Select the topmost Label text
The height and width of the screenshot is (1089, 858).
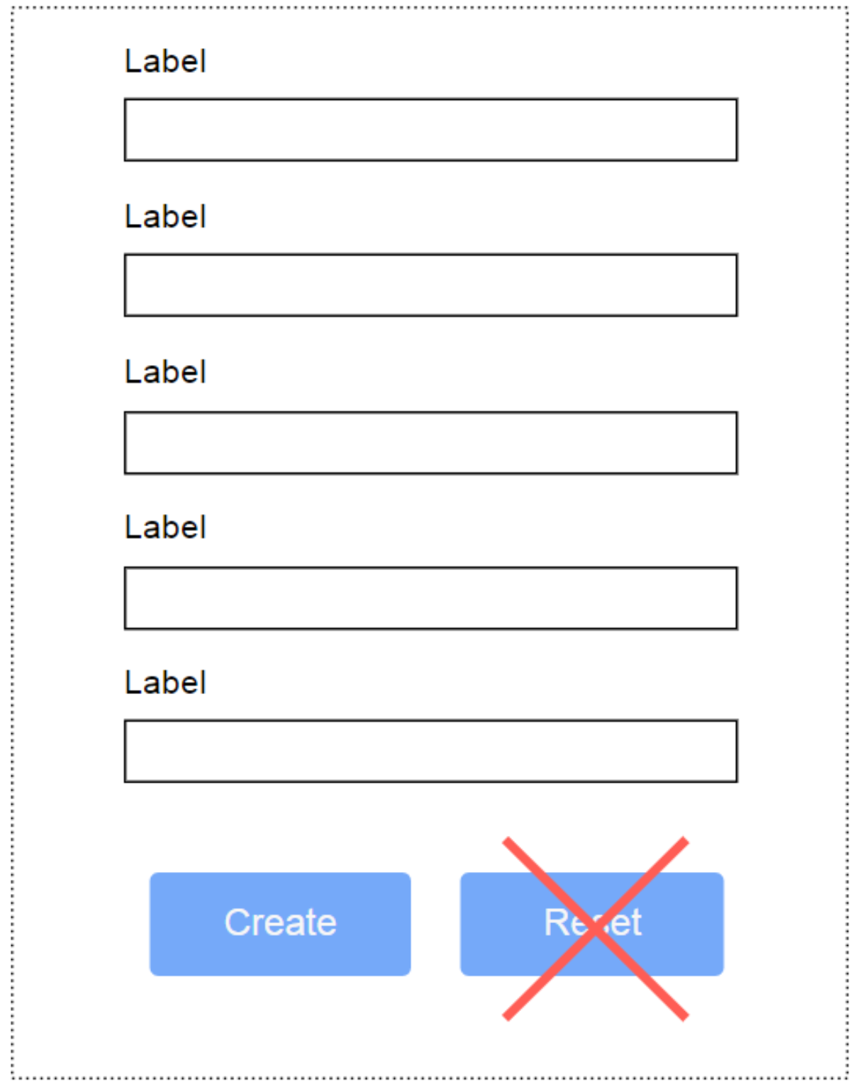click(163, 62)
